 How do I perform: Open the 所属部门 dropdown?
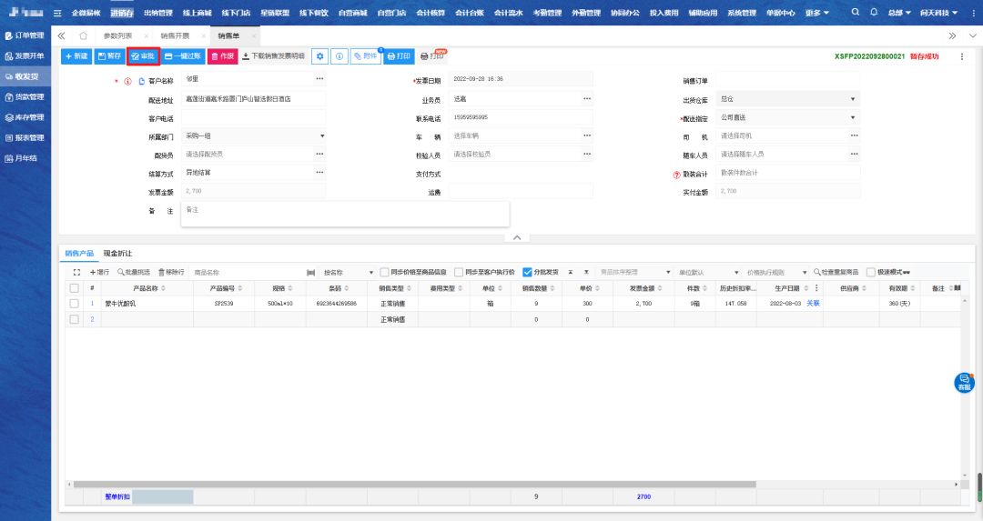point(321,136)
